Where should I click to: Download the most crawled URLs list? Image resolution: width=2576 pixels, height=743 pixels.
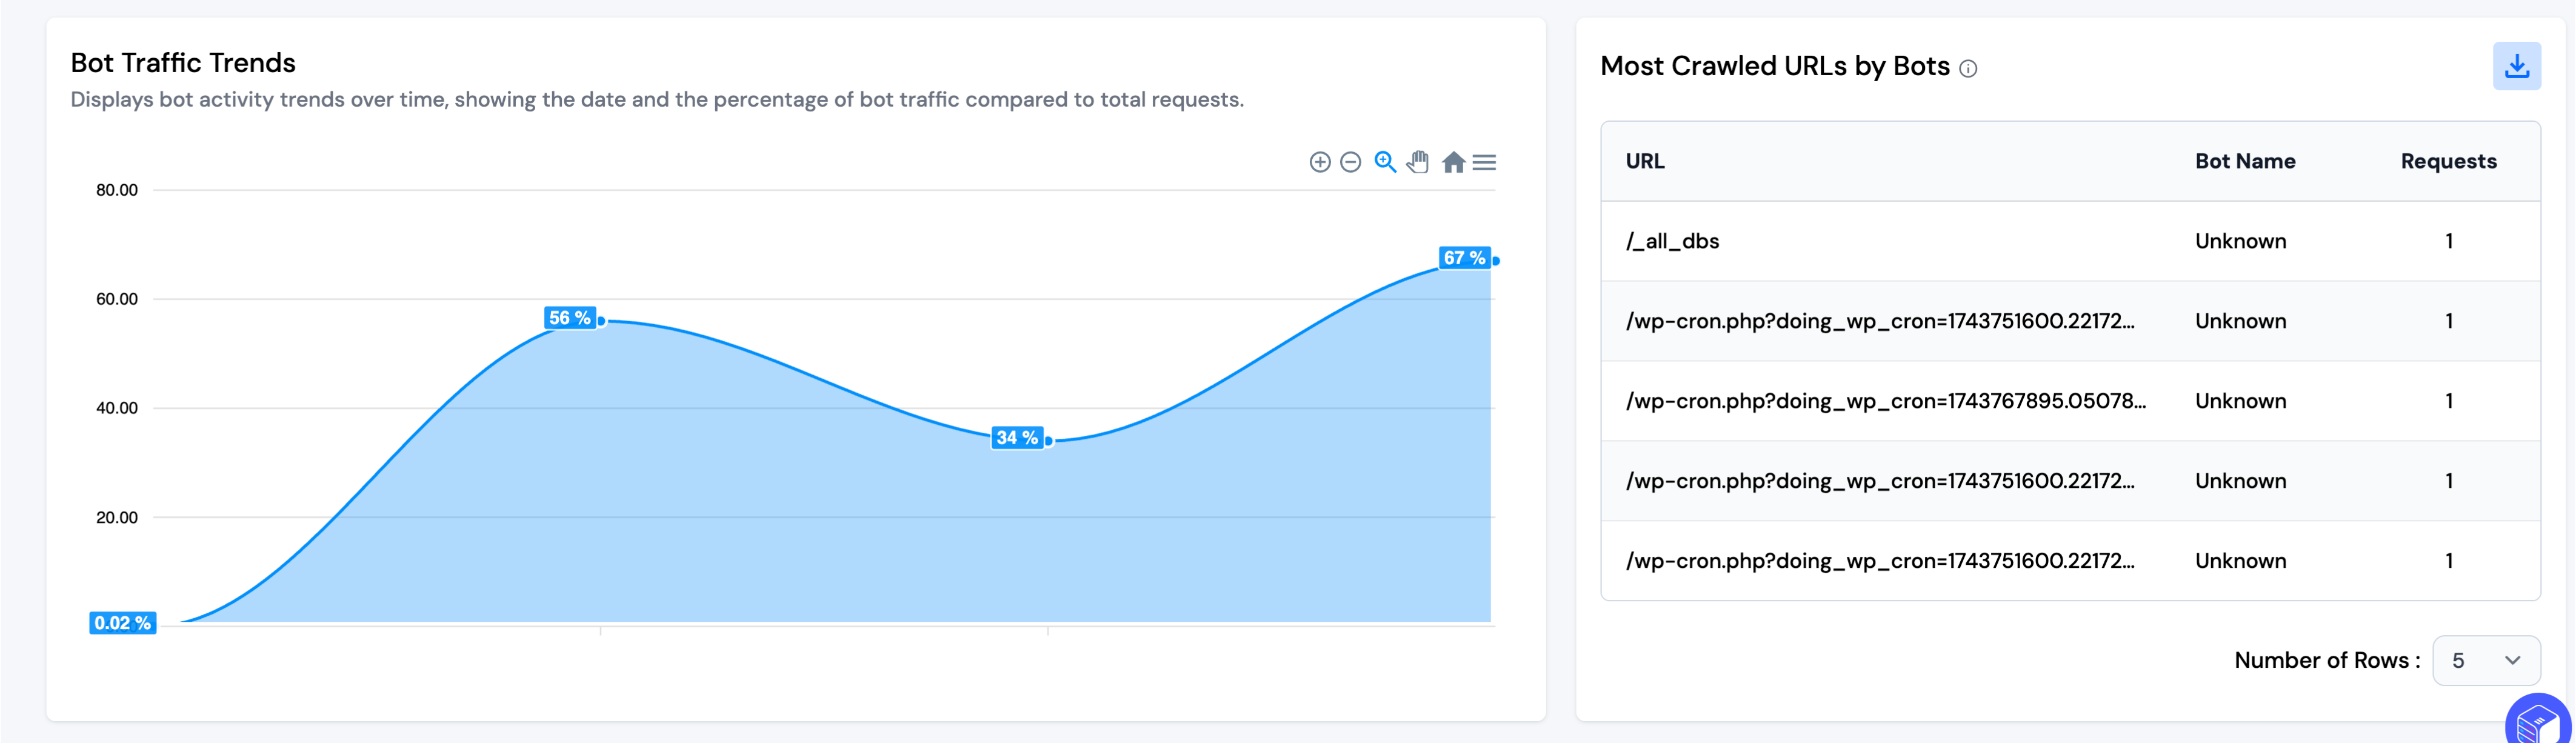click(2516, 66)
